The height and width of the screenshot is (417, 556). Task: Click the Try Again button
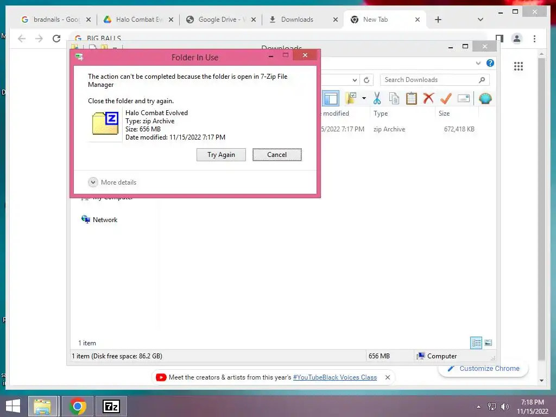pos(221,155)
